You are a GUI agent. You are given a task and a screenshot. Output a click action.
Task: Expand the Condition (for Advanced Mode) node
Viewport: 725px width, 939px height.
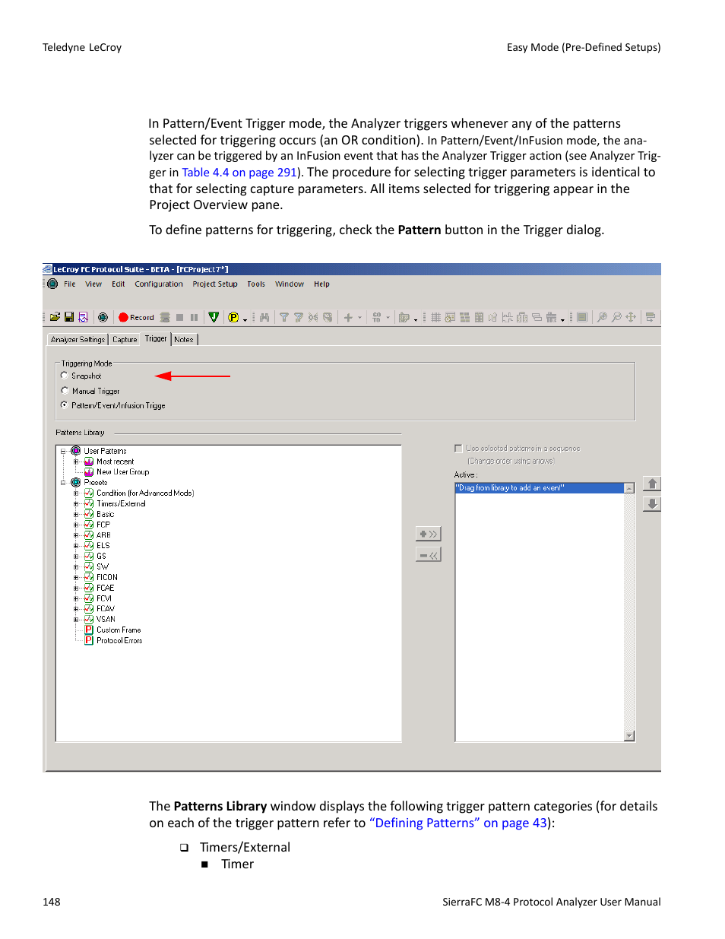tap(76, 493)
